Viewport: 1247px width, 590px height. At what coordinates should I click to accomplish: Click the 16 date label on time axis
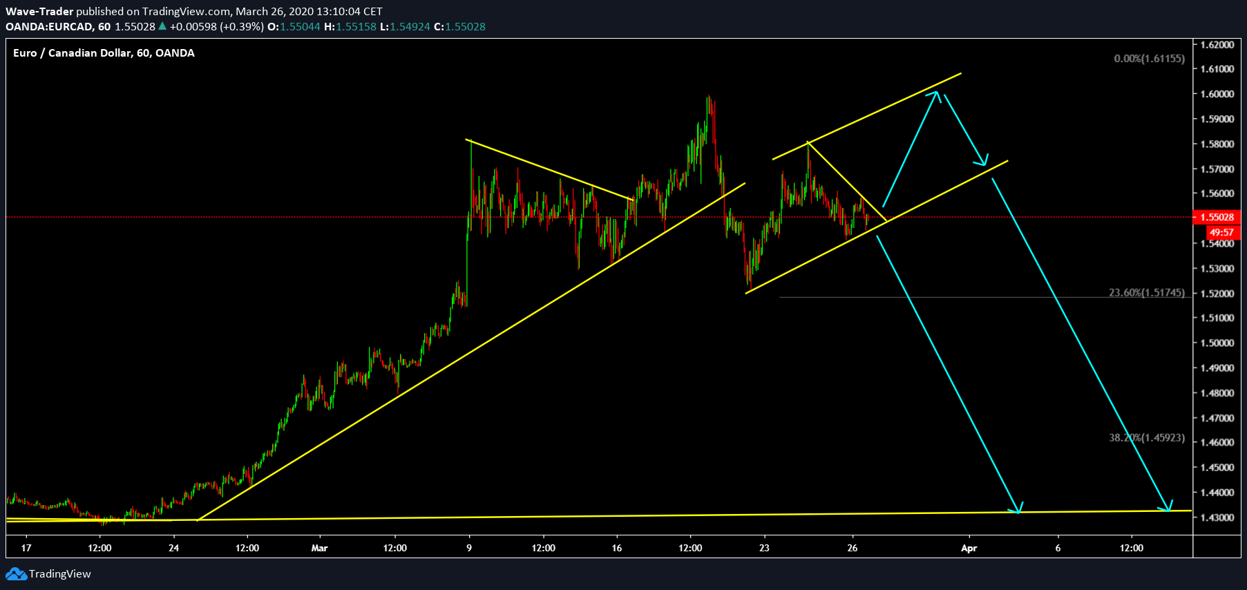[x=617, y=548]
